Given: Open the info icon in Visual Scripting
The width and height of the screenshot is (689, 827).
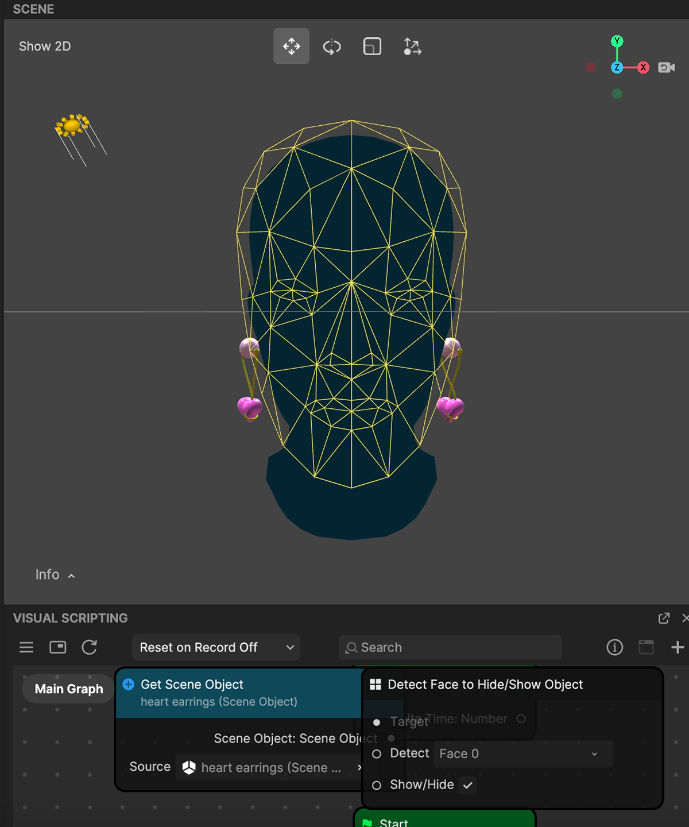Looking at the screenshot, I should 615,647.
